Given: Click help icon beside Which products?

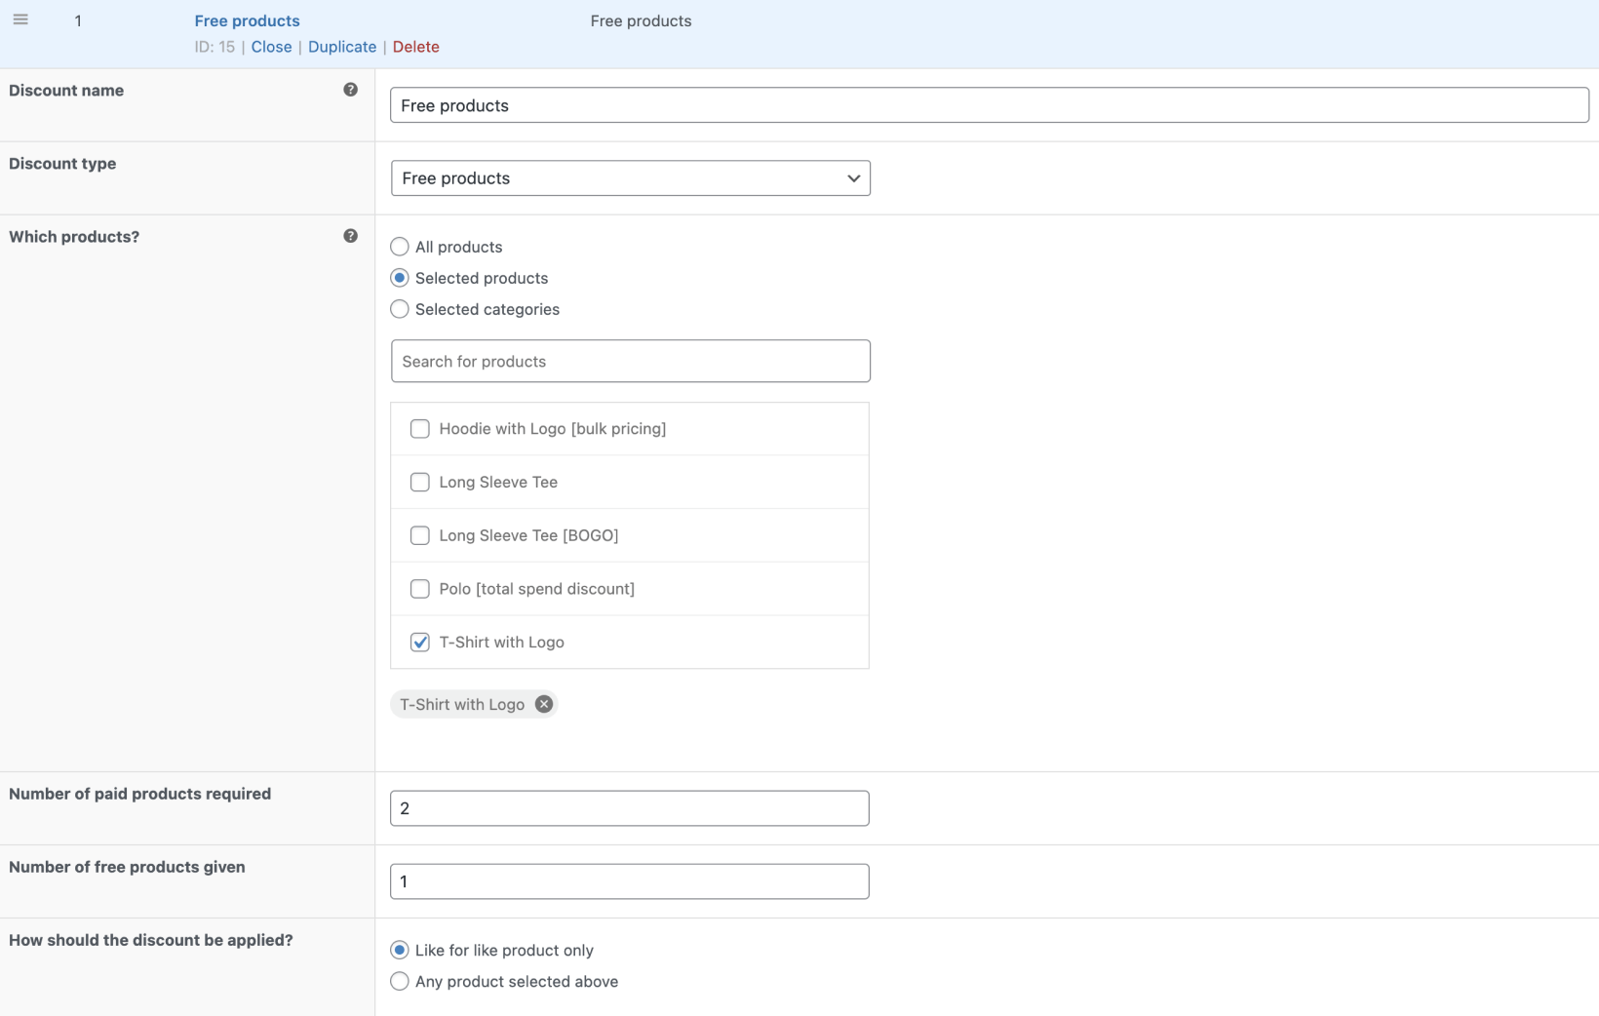Looking at the screenshot, I should coord(350,236).
